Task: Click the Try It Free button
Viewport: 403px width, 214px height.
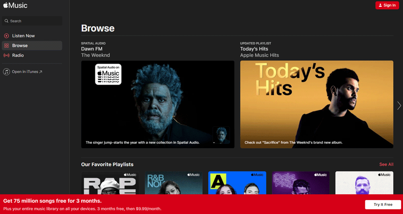Action: point(383,205)
